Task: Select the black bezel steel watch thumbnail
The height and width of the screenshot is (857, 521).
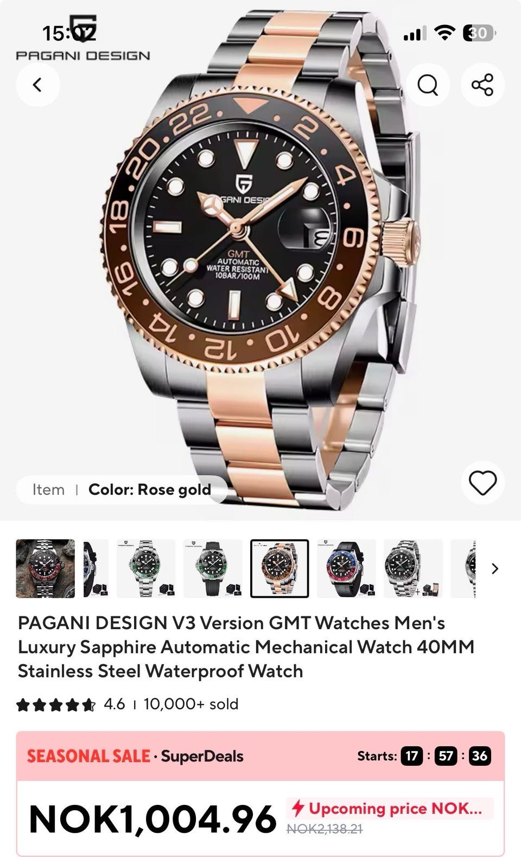Action: tap(413, 568)
